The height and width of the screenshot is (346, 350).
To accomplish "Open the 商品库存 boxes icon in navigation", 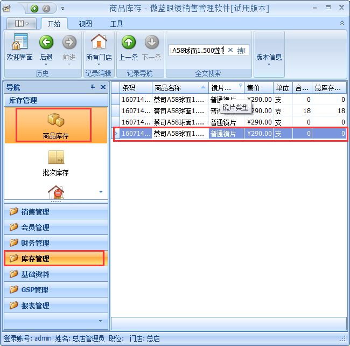I will coord(56,120).
